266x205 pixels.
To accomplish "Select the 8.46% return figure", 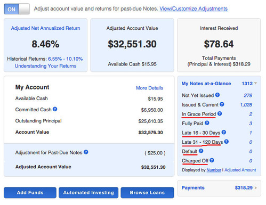I will [45, 44].
